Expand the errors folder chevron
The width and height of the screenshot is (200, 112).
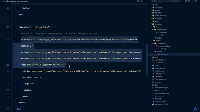point(153,52)
